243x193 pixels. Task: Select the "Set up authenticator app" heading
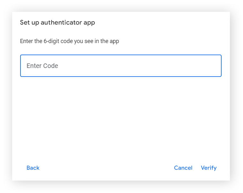pos(58,22)
